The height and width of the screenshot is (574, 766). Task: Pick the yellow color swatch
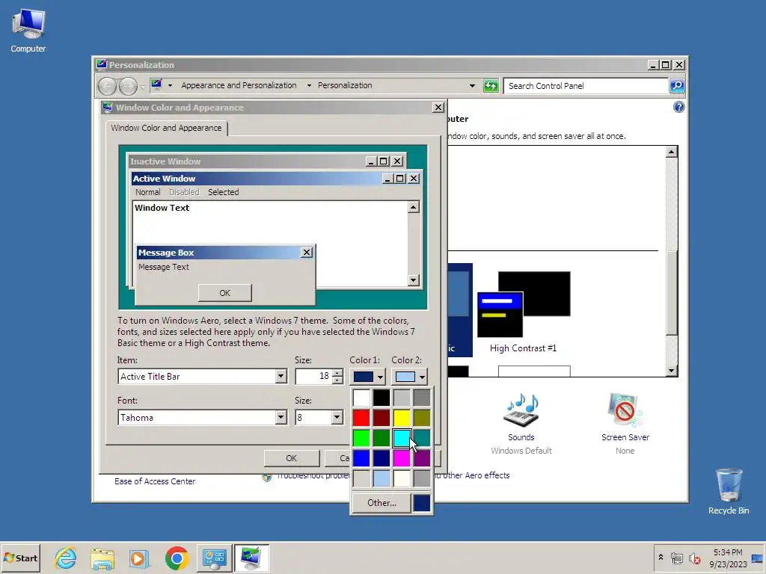[402, 418]
